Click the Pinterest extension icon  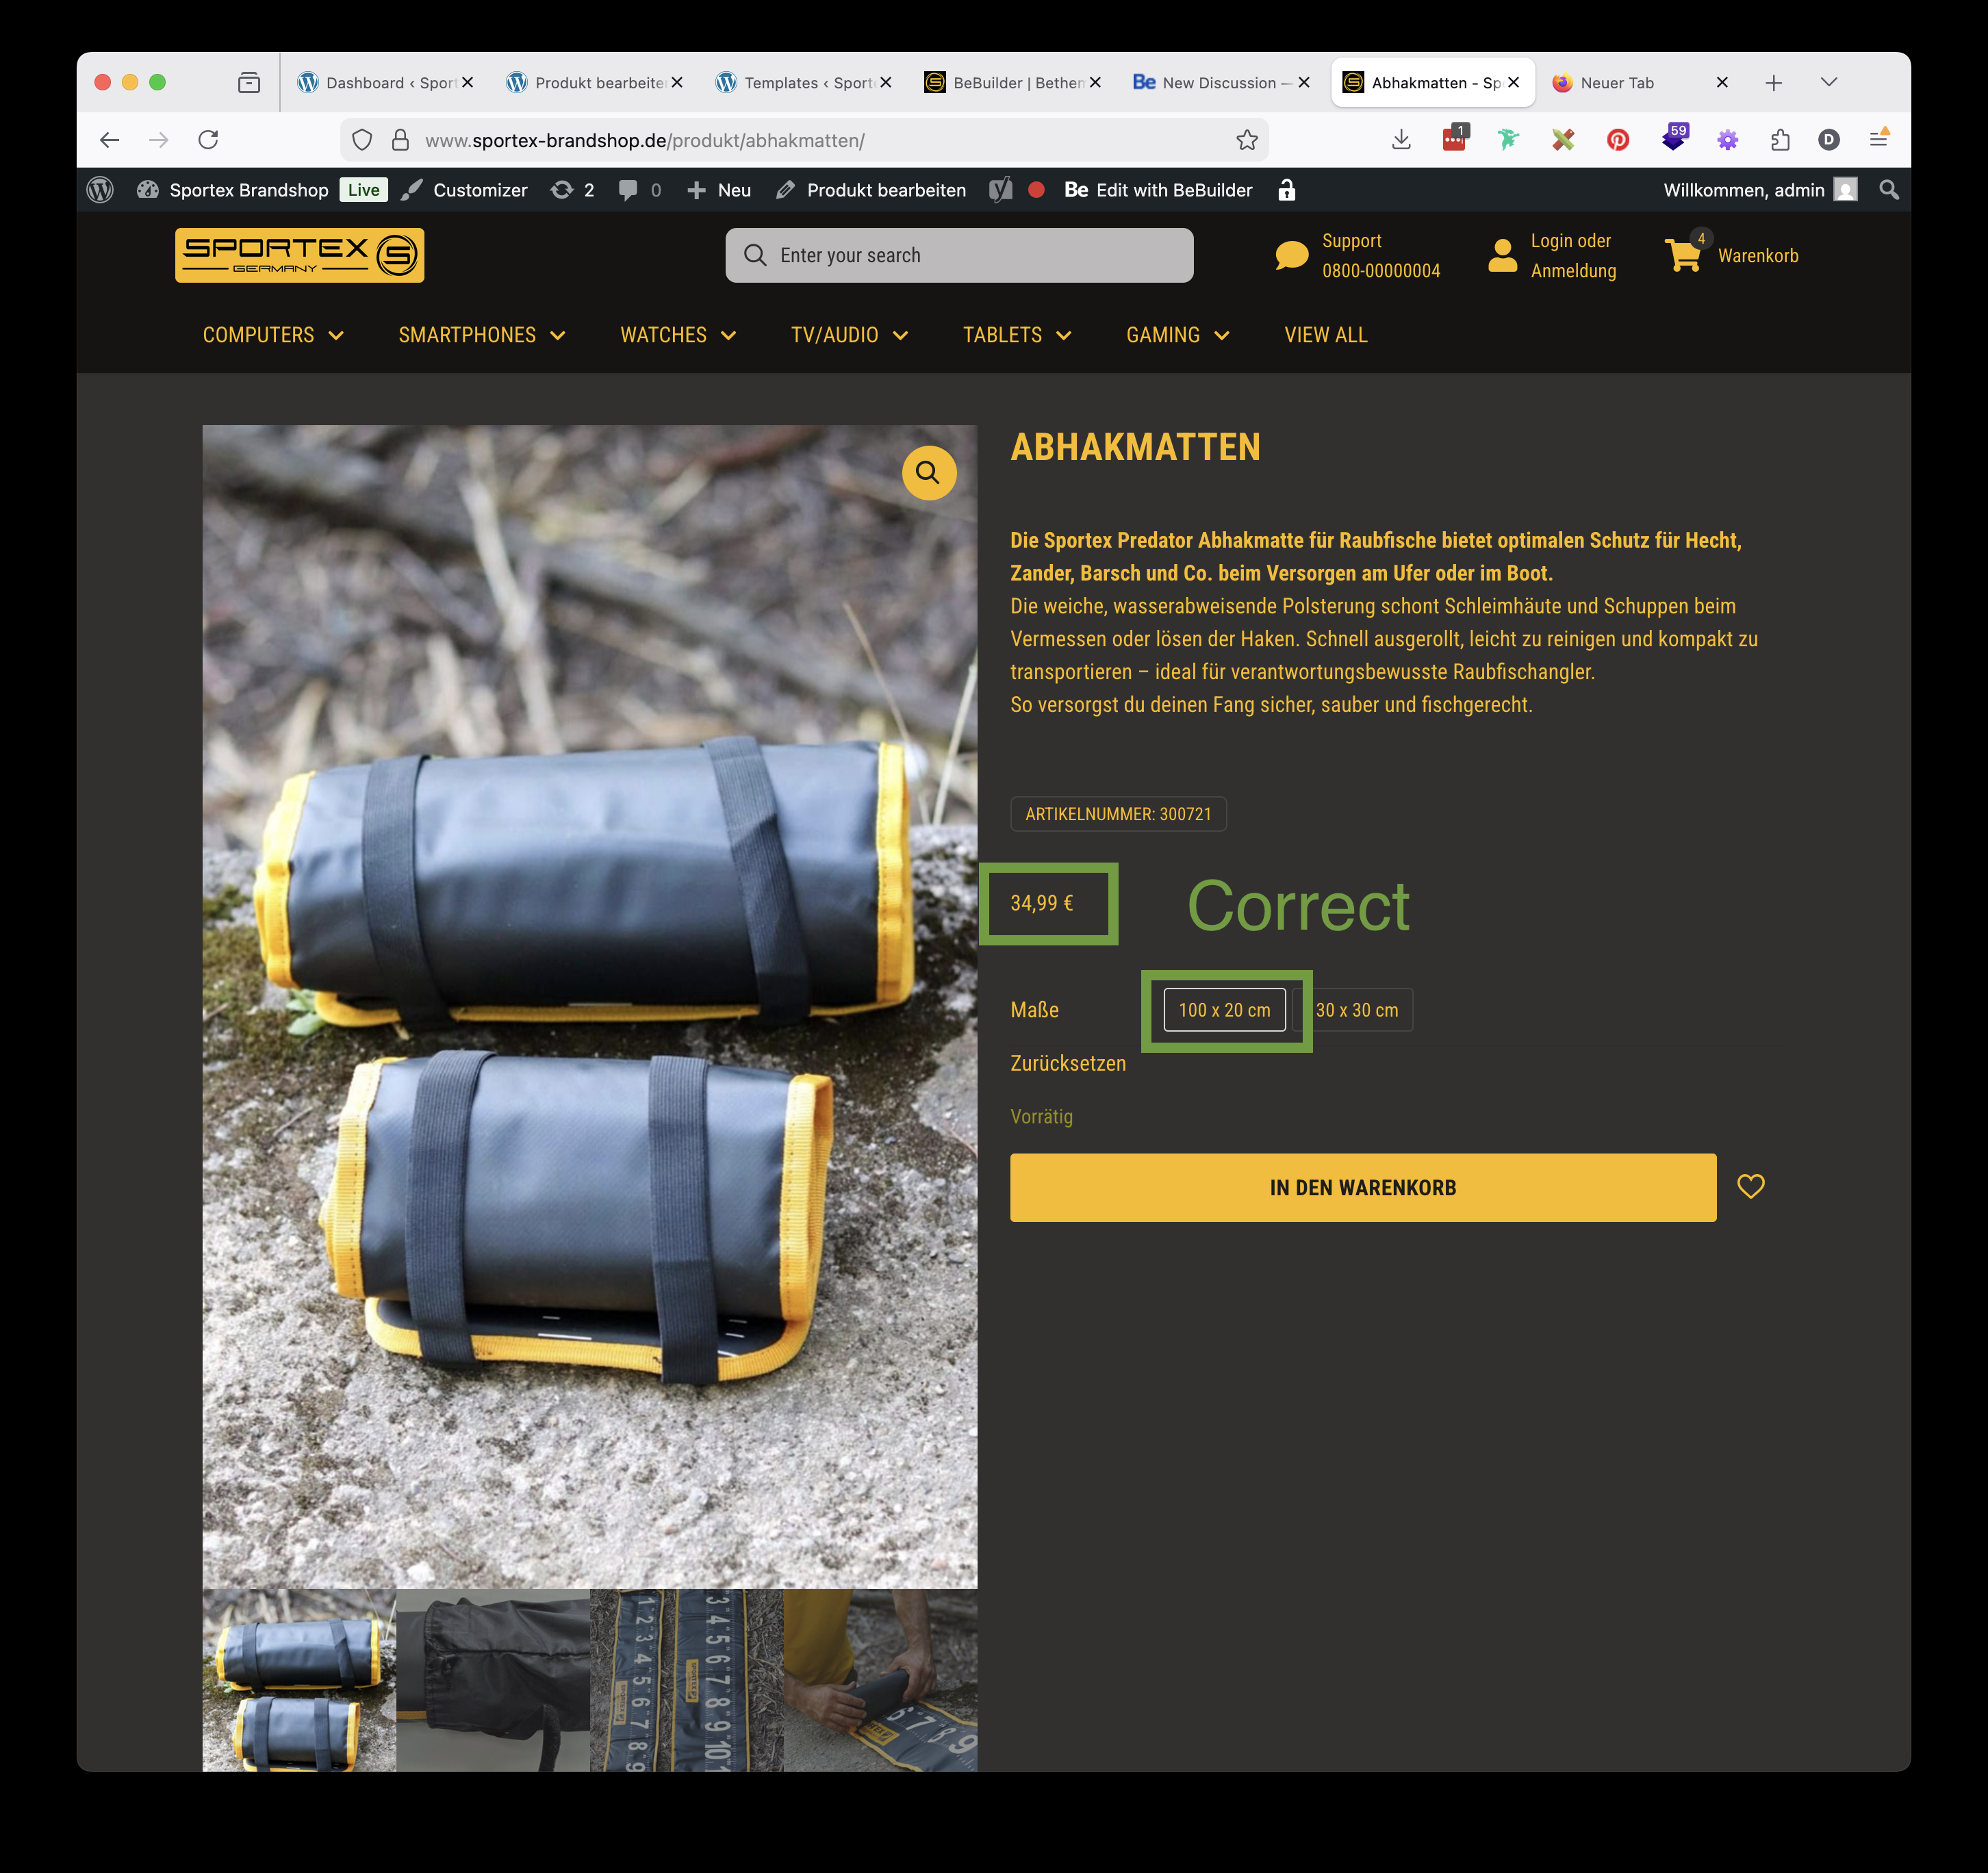[1617, 140]
